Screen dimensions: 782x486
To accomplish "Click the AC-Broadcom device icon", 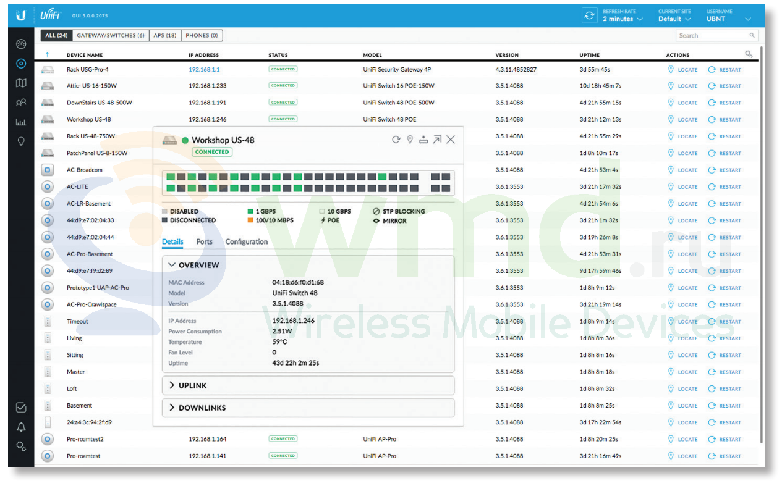I will click(x=47, y=170).
